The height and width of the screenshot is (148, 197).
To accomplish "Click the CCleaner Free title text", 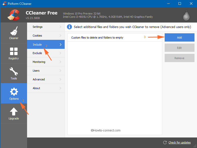I will coord(42,13).
